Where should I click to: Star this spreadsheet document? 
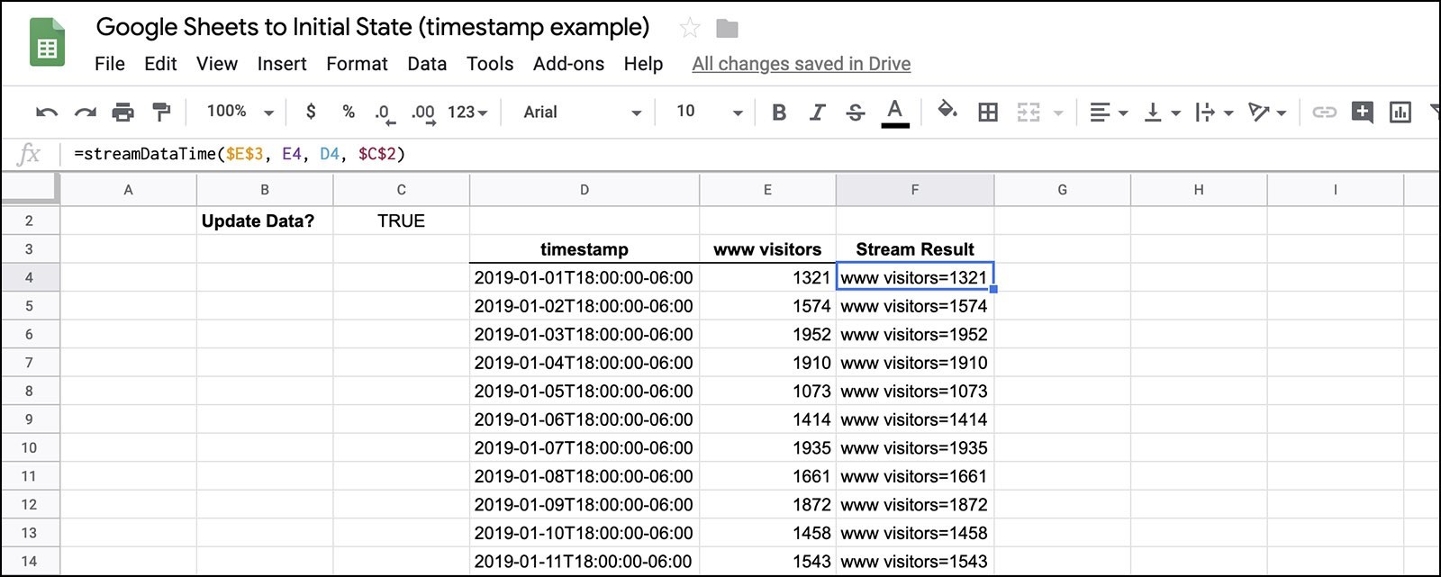click(x=690, y=28)
